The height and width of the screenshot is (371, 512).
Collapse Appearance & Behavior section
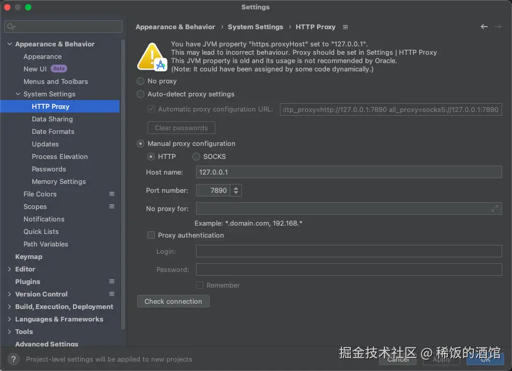9,44
